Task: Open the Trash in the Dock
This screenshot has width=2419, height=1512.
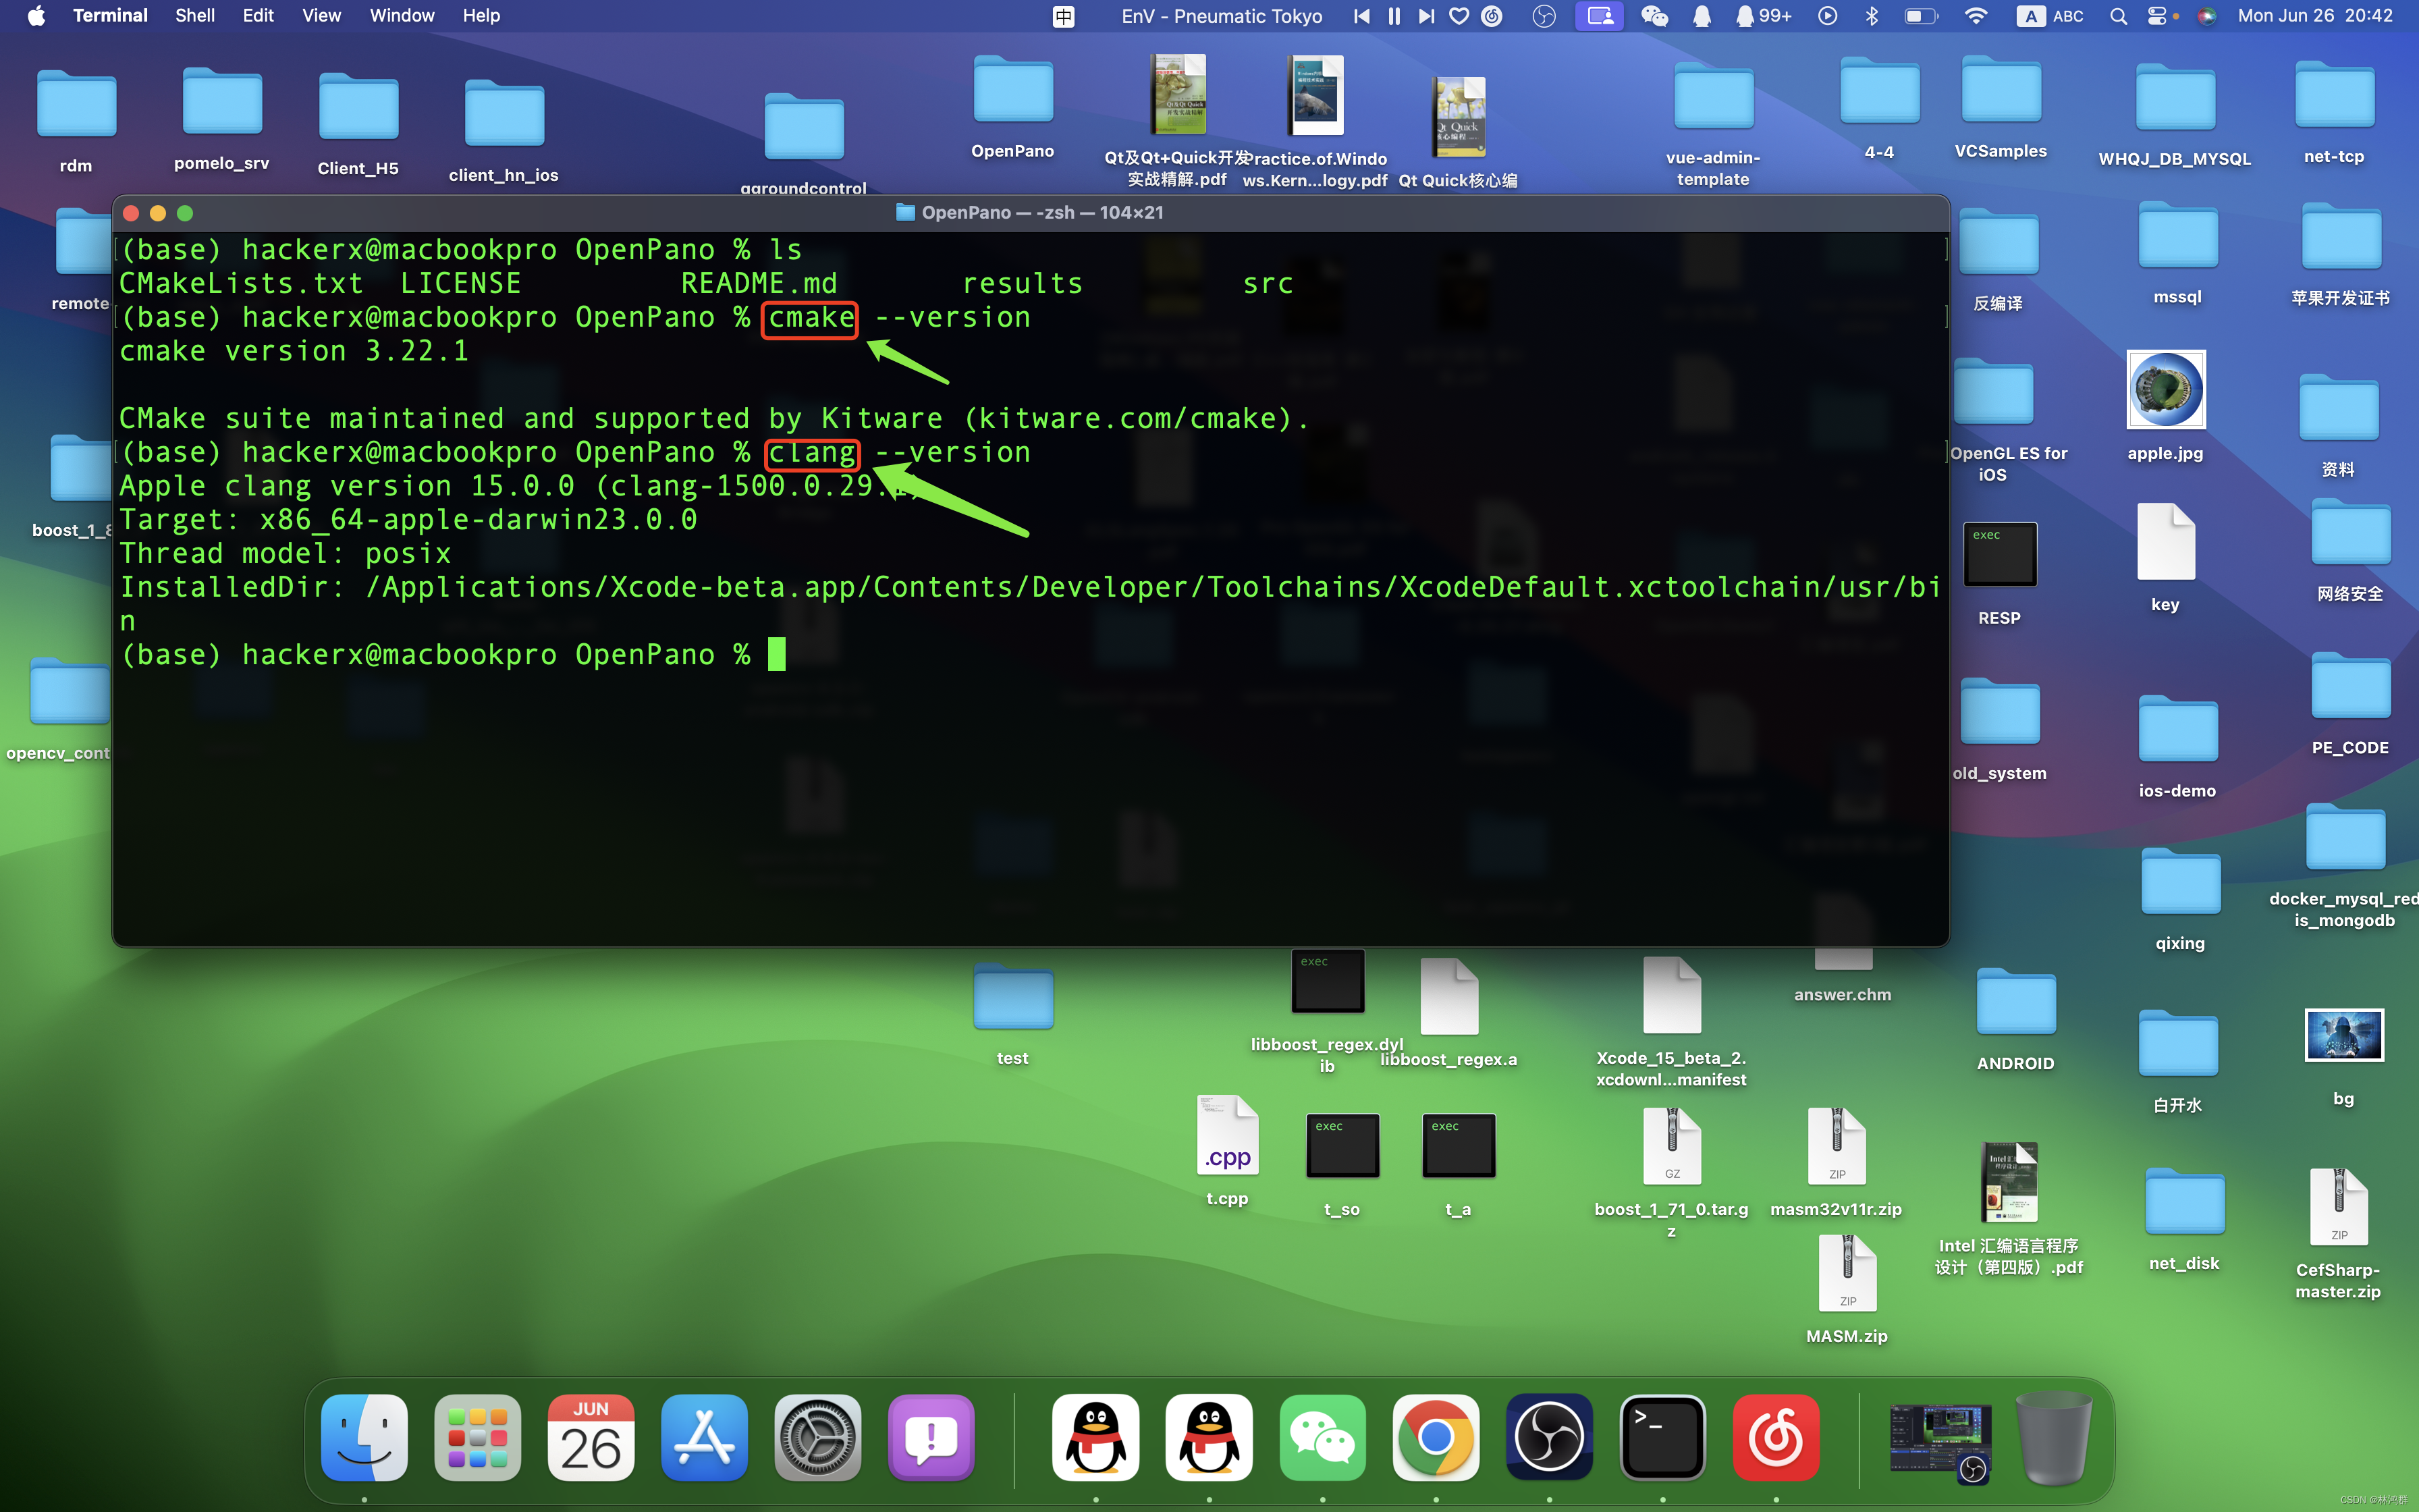Action: pyautogui.click(x=2054, y=1437)
